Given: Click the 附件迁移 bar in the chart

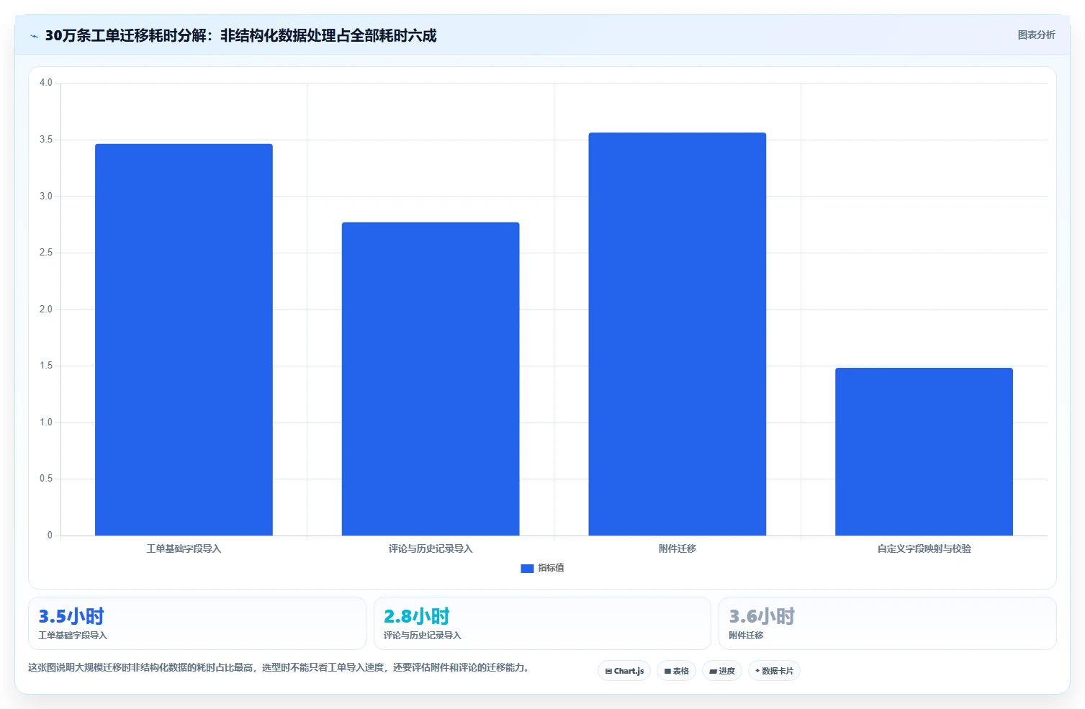Looking at the screenshot, I should [x=677, y=334].
